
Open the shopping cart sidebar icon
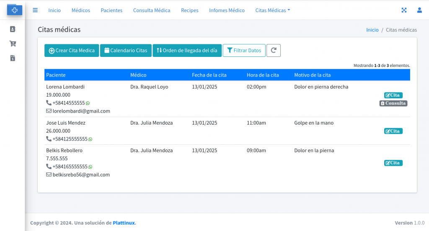tap(13, 44)
